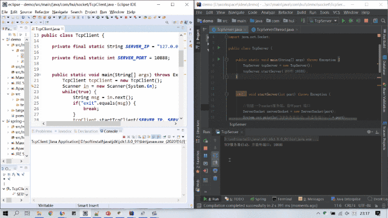388x218 pixels.
Task: Click the demo breadcrumb in IntelliJ navigation bar
Action: click(205, 21)
